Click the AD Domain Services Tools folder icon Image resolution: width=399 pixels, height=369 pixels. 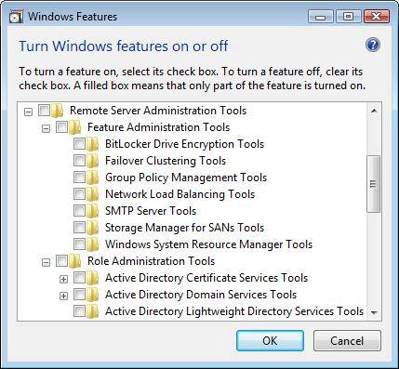coord(93,295)
